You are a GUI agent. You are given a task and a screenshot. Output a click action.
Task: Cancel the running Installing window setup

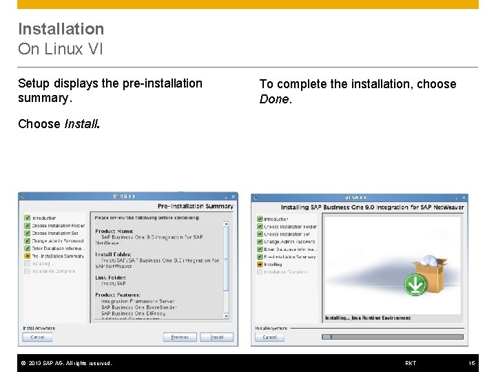coord(269,337)
